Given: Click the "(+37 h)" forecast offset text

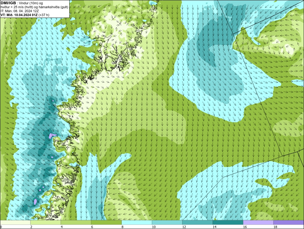Looking at the screenshot, I should (x=44, y=15).
